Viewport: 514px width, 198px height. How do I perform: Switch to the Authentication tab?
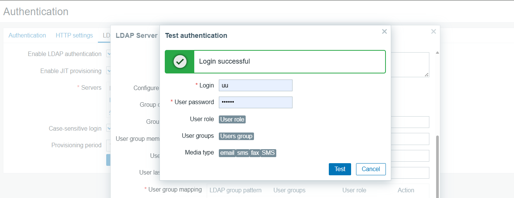click(x=27, y=35)
